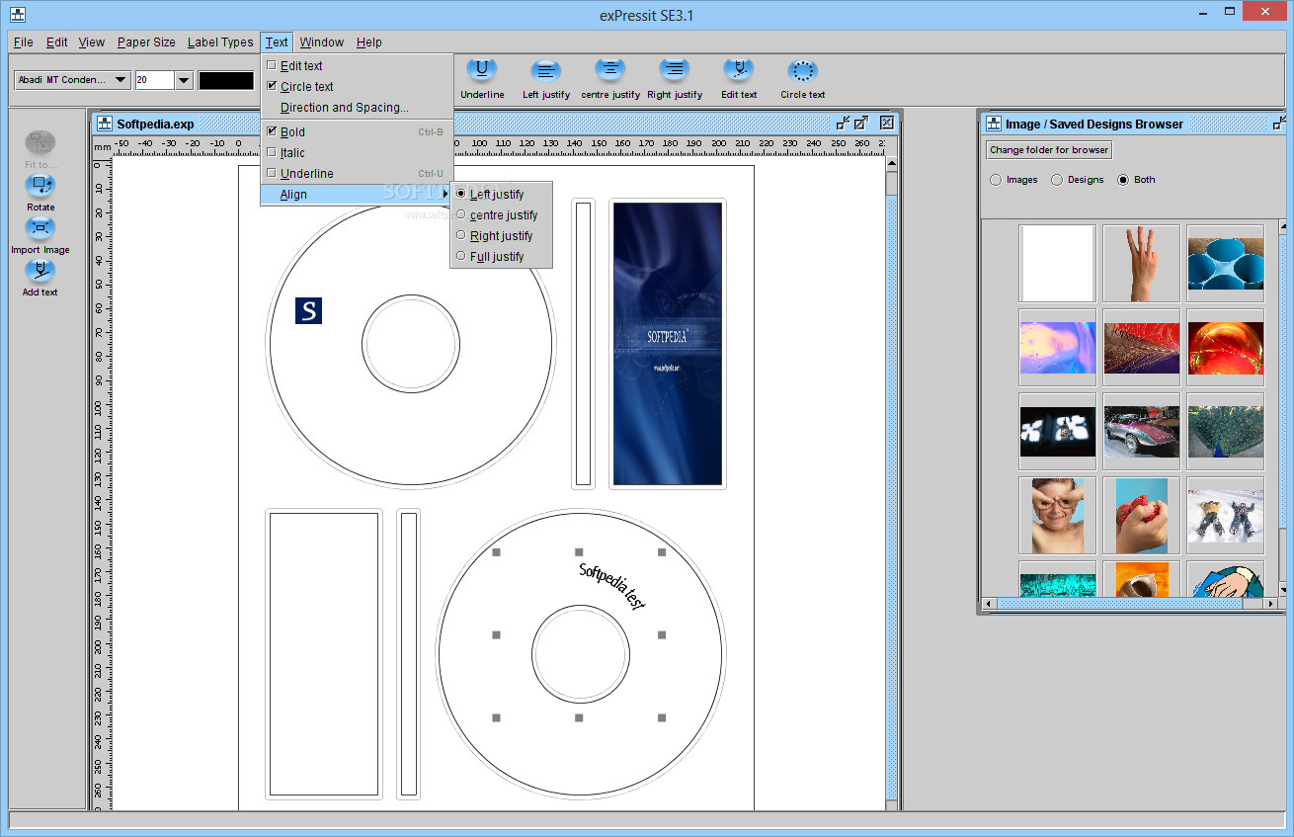Select the blue Softpedia image label
The width and height of the screenshot is (1294, 837).
tap(668, 343)
